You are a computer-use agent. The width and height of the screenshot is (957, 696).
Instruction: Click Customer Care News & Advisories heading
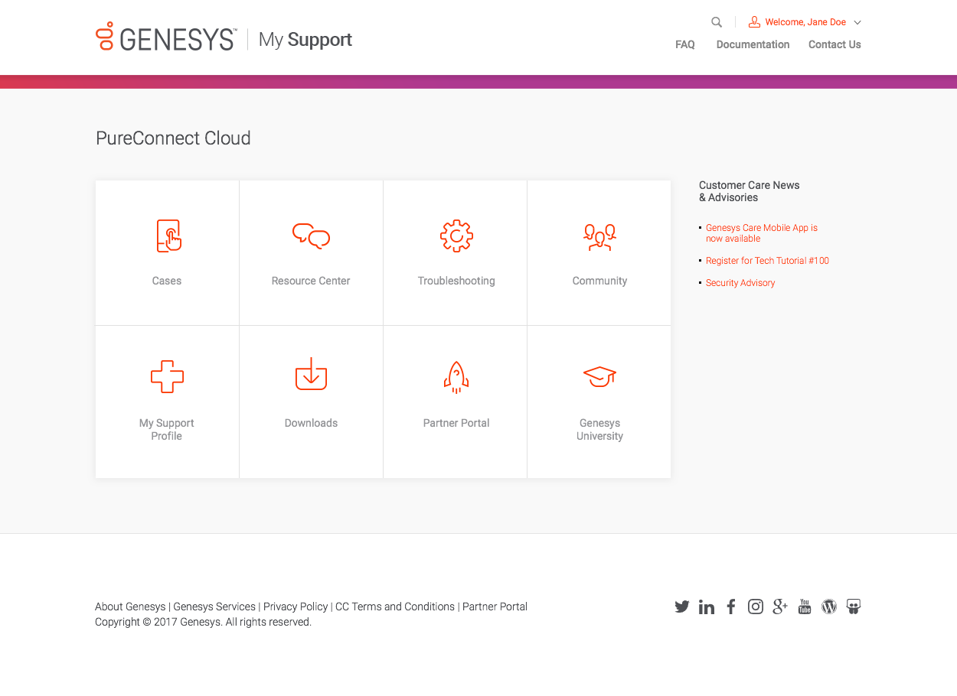coord(749,191)
